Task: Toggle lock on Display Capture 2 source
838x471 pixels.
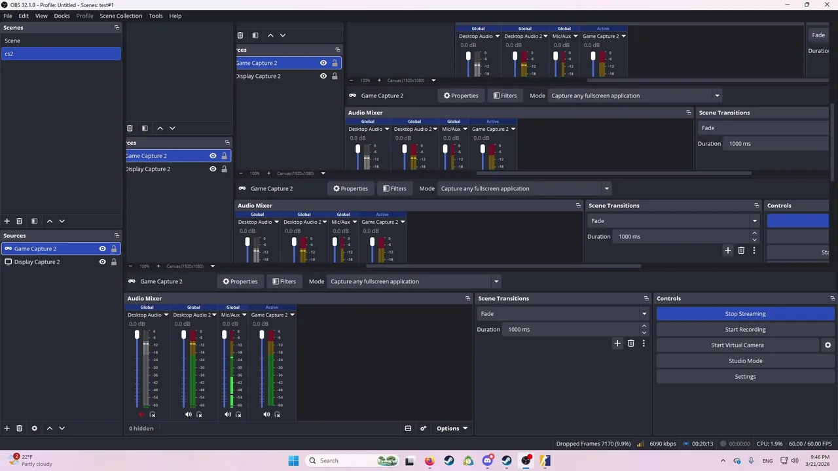Action: 114,262
